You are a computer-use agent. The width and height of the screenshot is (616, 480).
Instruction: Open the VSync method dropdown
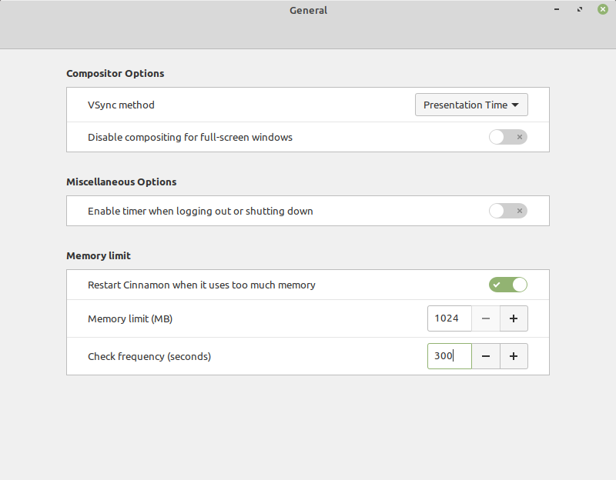coord(471,105)
